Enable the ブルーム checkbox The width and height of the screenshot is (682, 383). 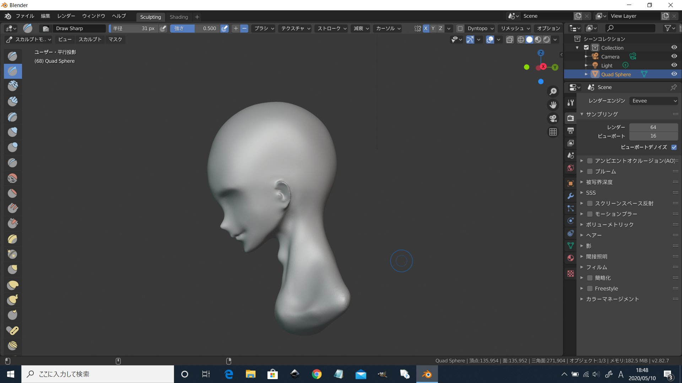point(590,171)
